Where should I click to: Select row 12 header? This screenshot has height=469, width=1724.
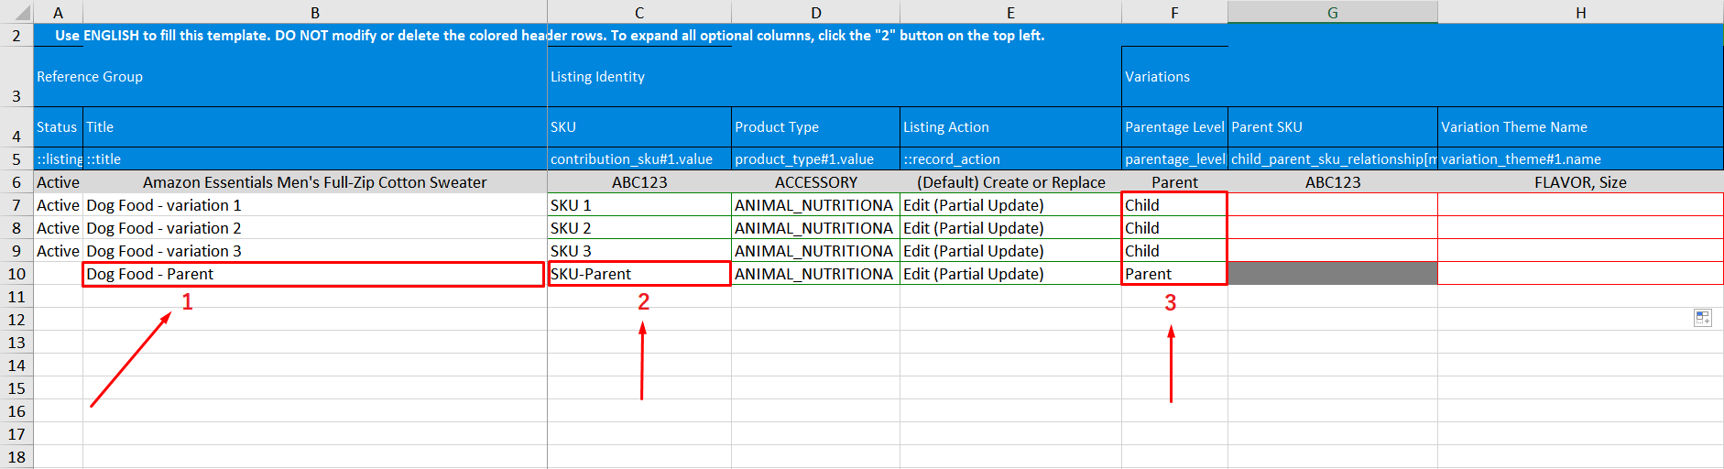click(16, 320)
